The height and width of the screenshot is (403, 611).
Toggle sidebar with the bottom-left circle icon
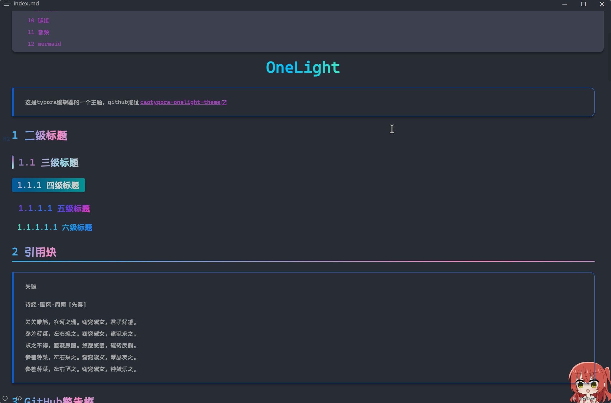pyautogui.click(x=5, y=398)
